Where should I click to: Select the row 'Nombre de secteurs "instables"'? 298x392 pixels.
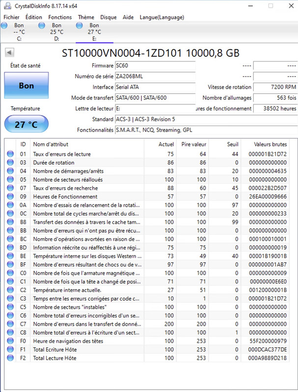point(147,307)
